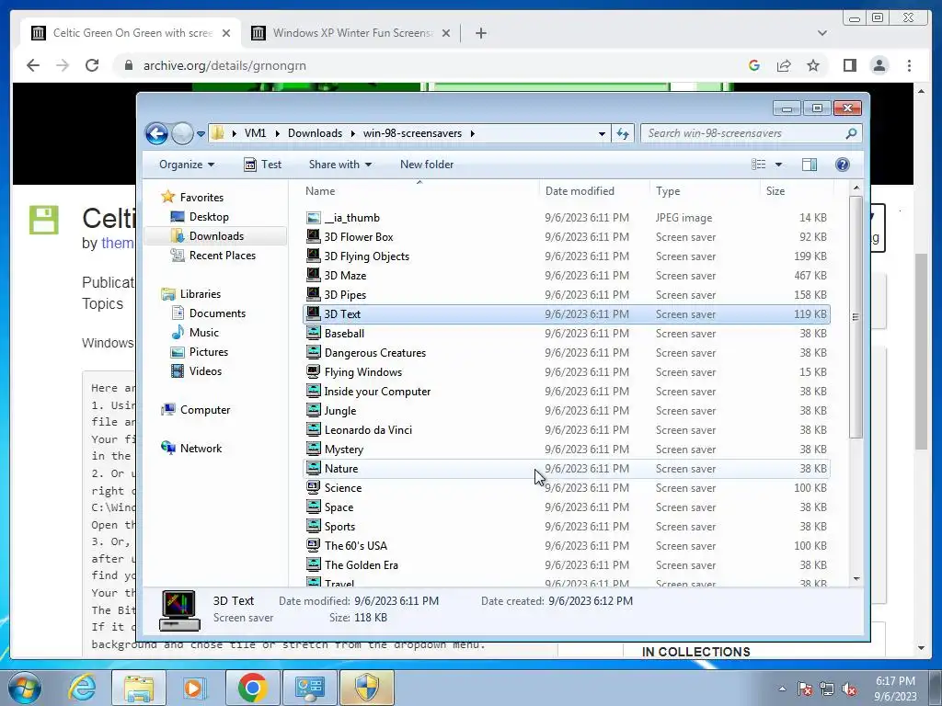
Task: Click the Explorer forward arrow button
Action: point(182,133)
